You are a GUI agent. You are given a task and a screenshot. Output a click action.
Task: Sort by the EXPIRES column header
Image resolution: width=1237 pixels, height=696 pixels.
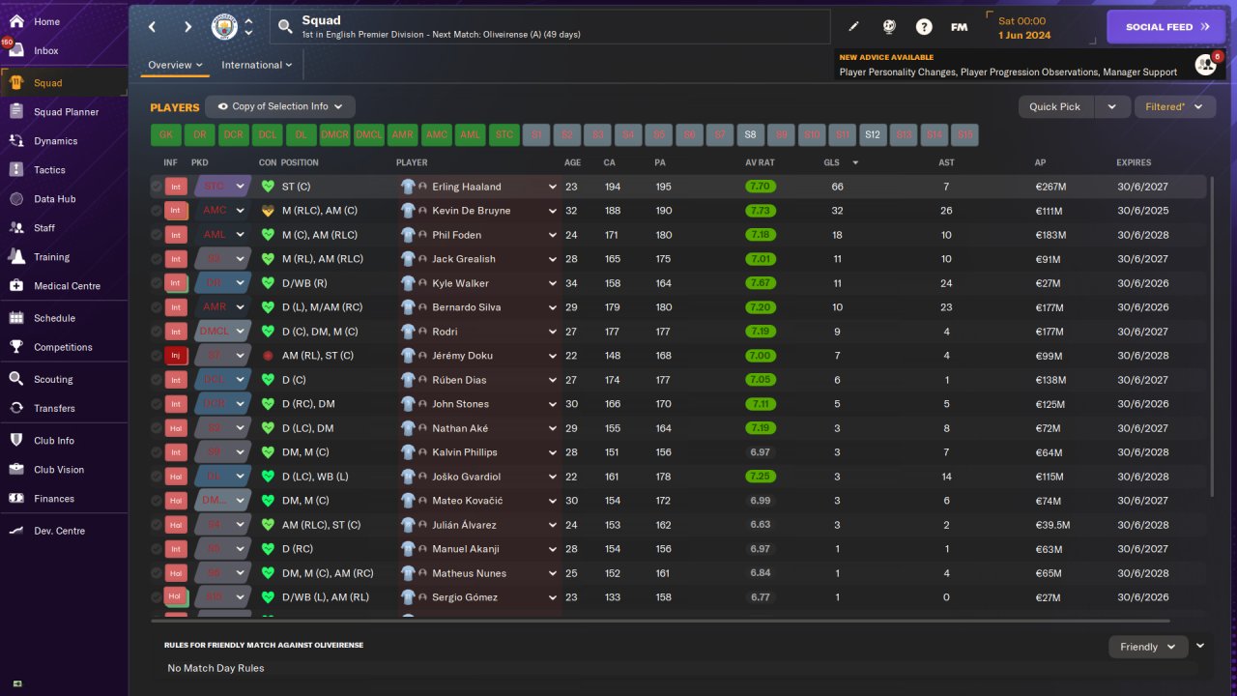pos(1134,162)
